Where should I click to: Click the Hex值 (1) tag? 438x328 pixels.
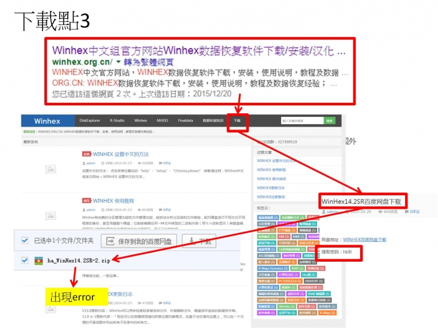pos(308,274)
